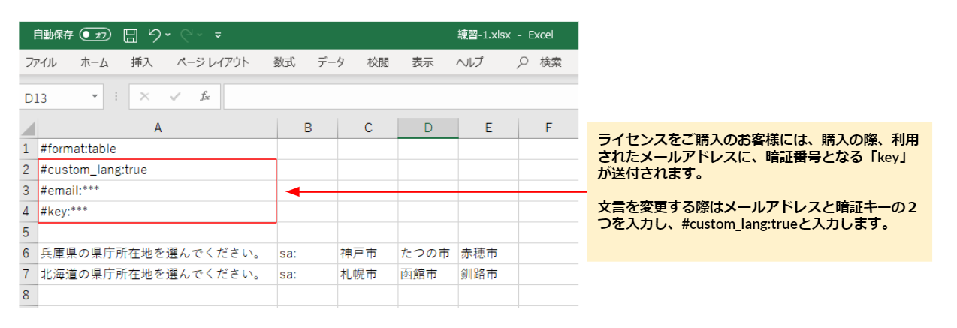Click the 釧路市 cell

[x=488, y=275]
